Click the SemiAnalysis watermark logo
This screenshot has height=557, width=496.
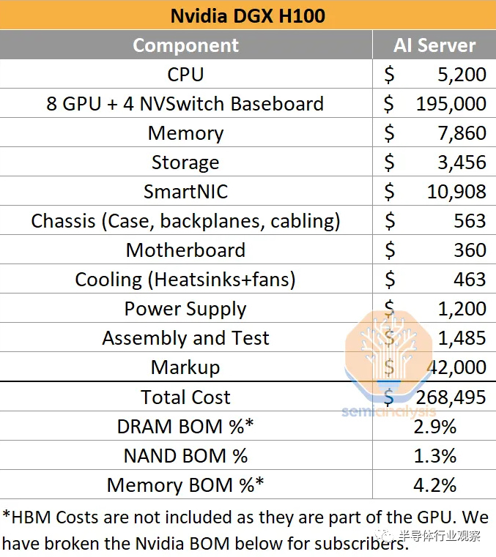(x=388, y=364)
